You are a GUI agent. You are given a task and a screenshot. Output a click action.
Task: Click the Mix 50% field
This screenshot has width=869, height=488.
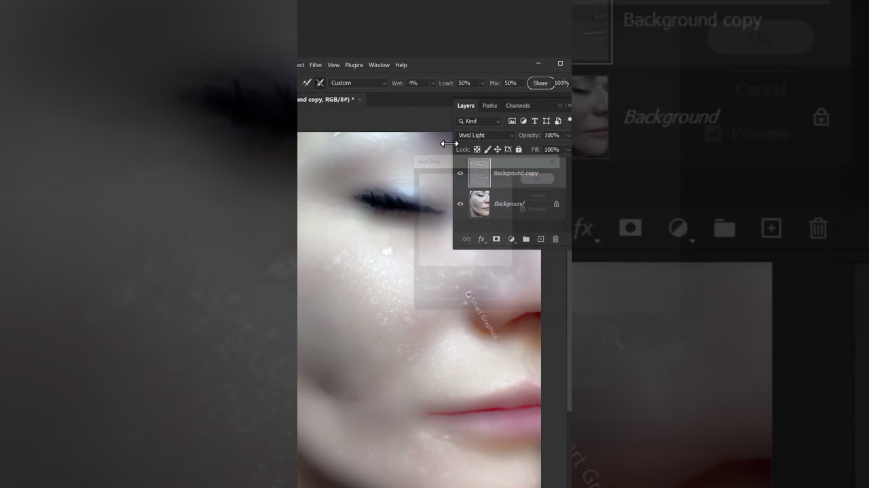pyautogui.click(x=513, y=83)
